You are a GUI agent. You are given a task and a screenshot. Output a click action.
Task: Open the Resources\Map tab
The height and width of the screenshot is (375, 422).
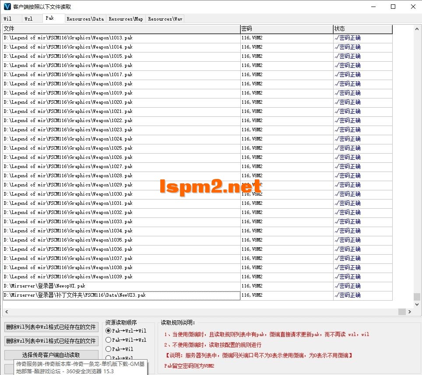[126, 18]
